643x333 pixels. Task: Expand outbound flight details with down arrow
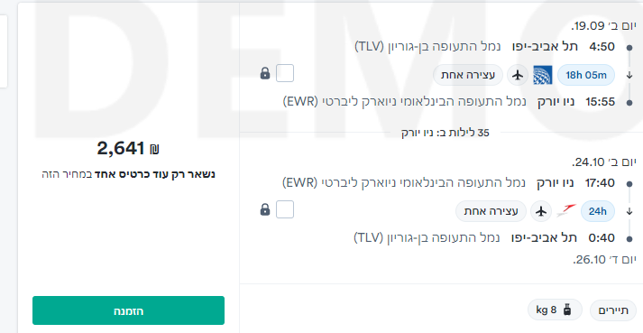point(629,76)
